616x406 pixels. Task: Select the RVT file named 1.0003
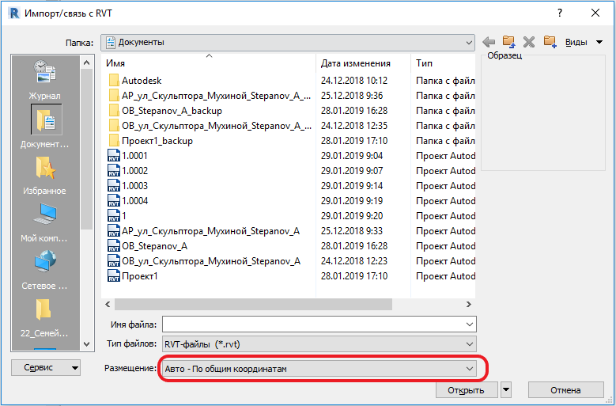tap(134, 186)
